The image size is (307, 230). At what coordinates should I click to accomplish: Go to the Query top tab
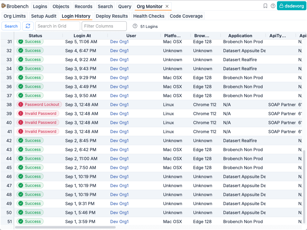(x=125, y=6)
